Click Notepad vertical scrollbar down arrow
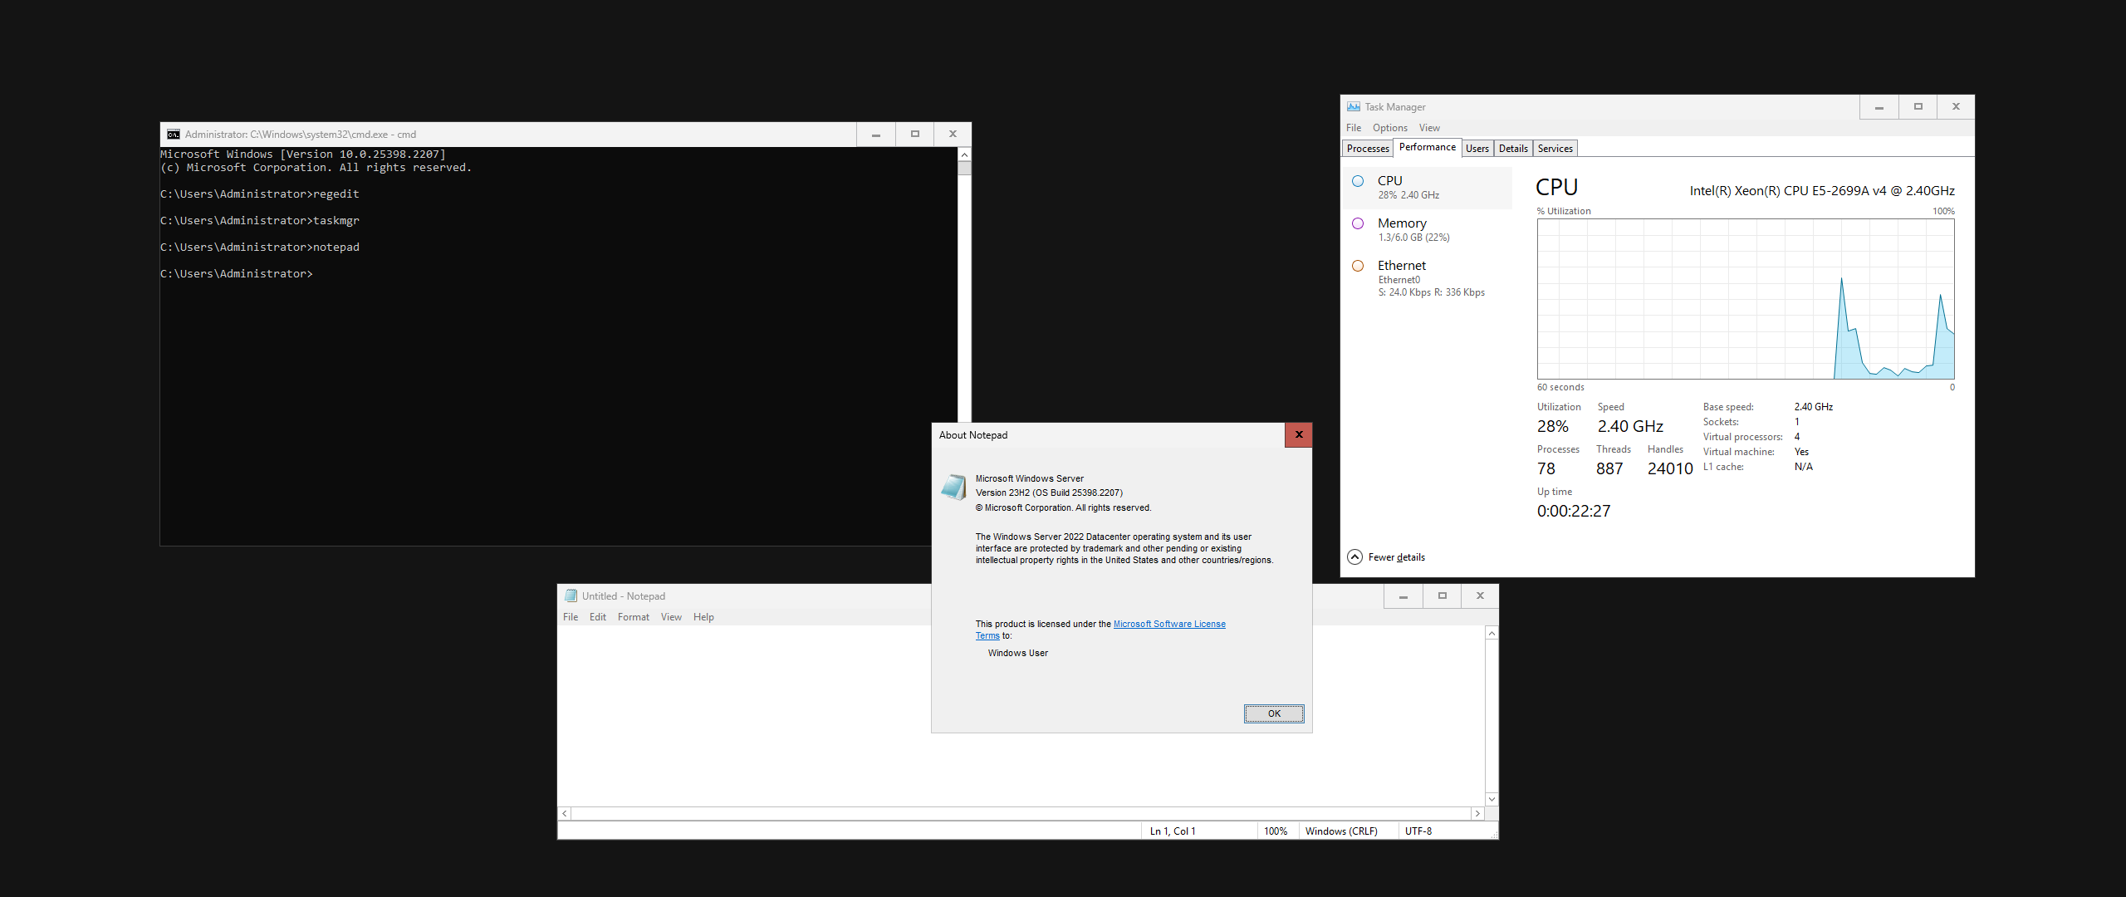Screen dimensions: 2126x897 tap(1492, 799)
